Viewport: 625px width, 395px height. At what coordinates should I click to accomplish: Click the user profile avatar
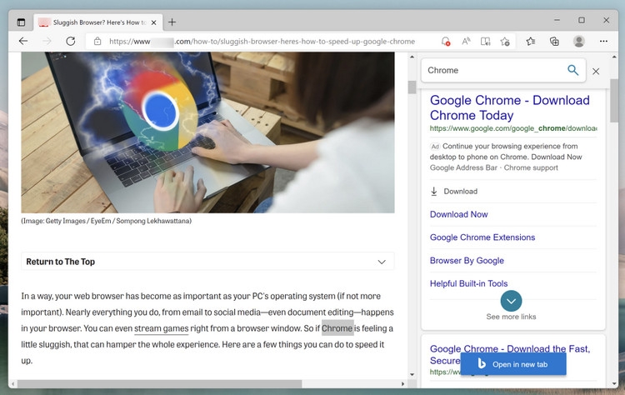pyautogui.click(x=579, y=41)
